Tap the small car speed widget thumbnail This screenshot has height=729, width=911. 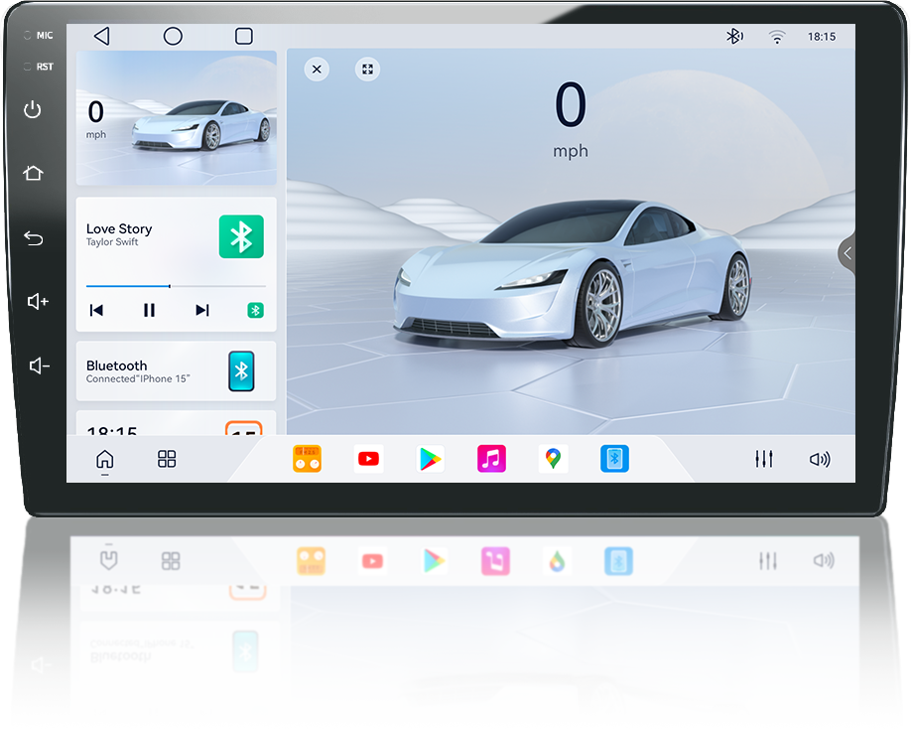(x=176, y=118)
